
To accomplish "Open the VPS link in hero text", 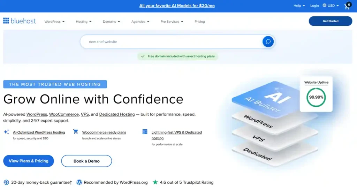I will (x=85, y=114).
